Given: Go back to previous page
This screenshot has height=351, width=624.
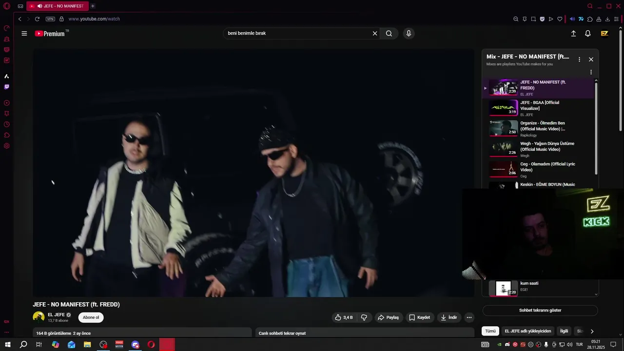Looking at the screenshot, I should [19, 19].
